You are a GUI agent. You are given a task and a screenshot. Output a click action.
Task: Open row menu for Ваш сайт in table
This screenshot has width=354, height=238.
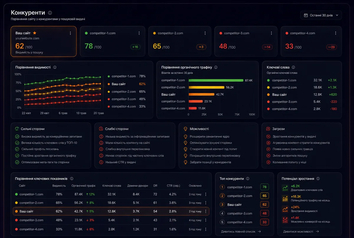pyautogui.click(x=206, y=211)
